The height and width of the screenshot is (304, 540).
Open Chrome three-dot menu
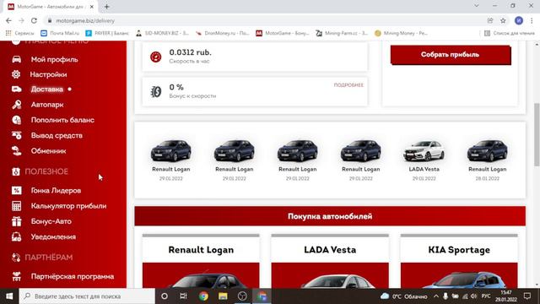[x=532, y=20]
